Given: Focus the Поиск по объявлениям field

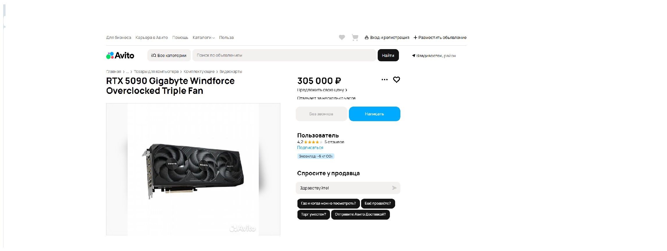Looking at the screenshot, I should (x=284, y=55).
